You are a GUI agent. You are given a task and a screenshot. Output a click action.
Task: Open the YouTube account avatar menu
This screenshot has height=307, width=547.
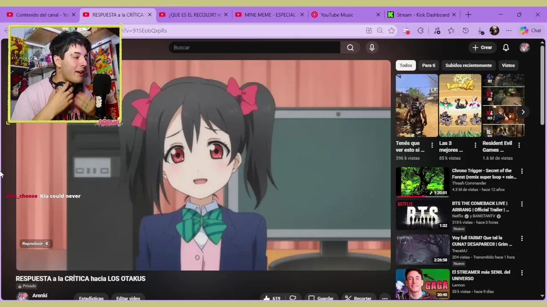point(524,48)
